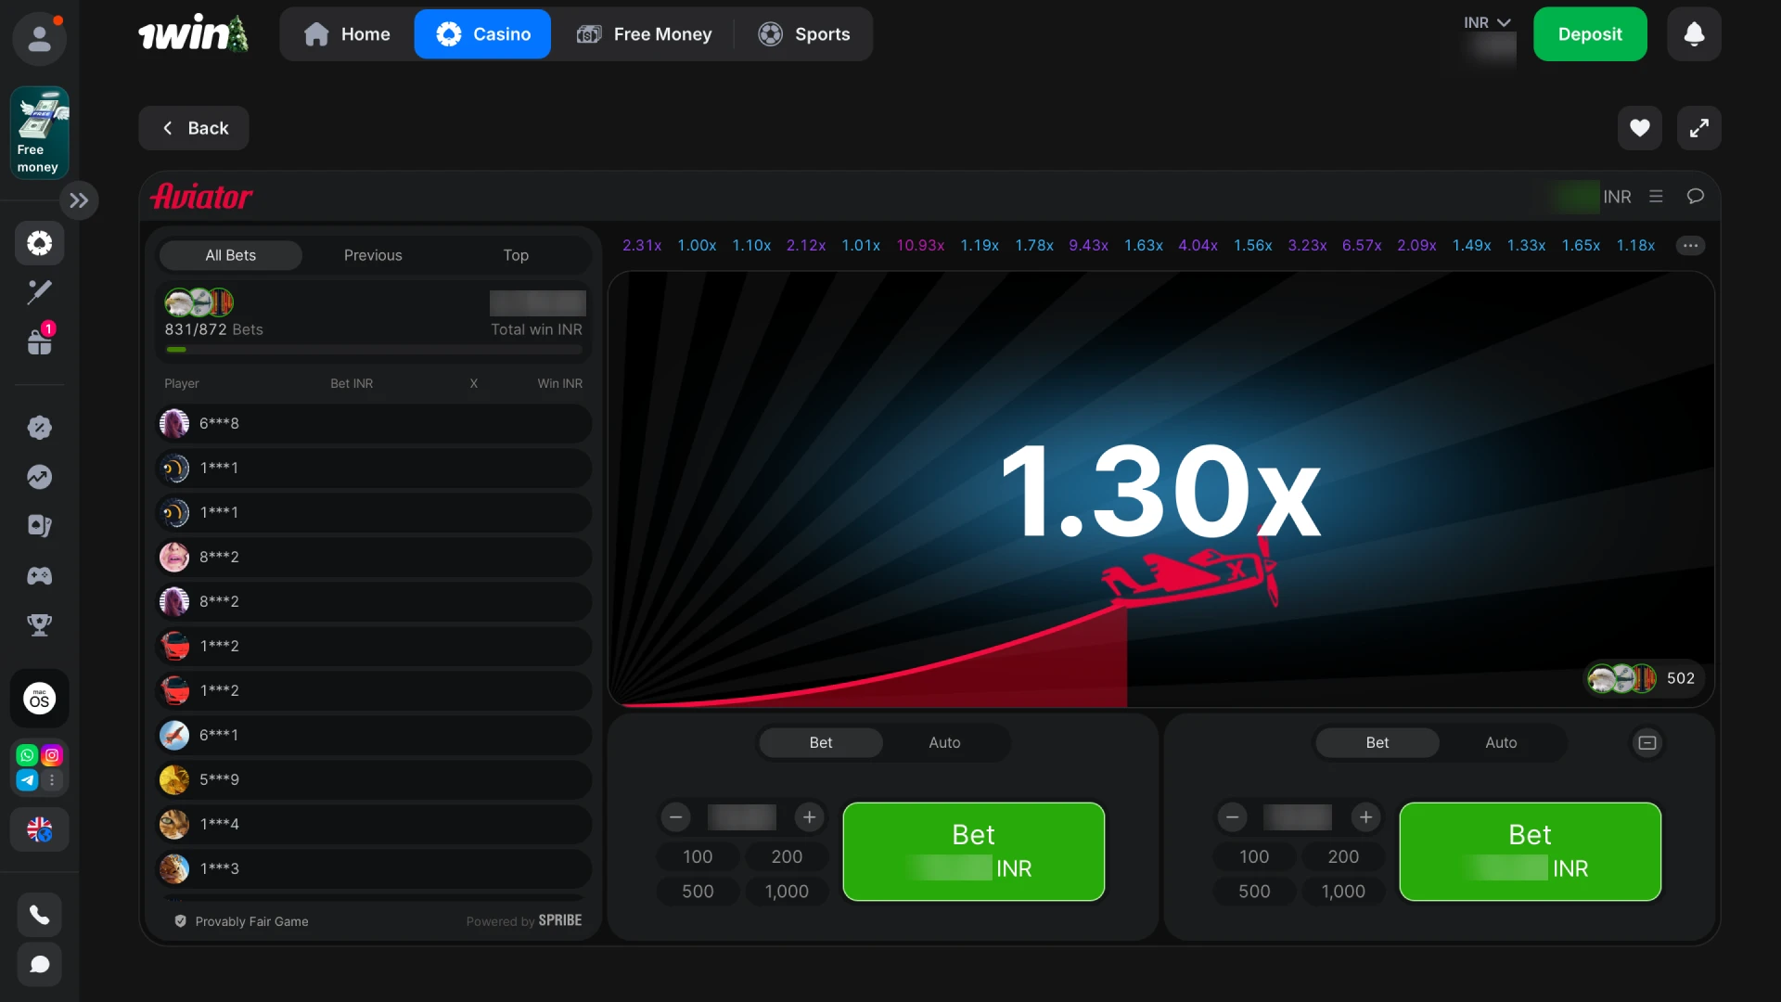Open esports via the gamepad icon
Viewport: 1781px width, 1002px height.
(x=40, y=576)
